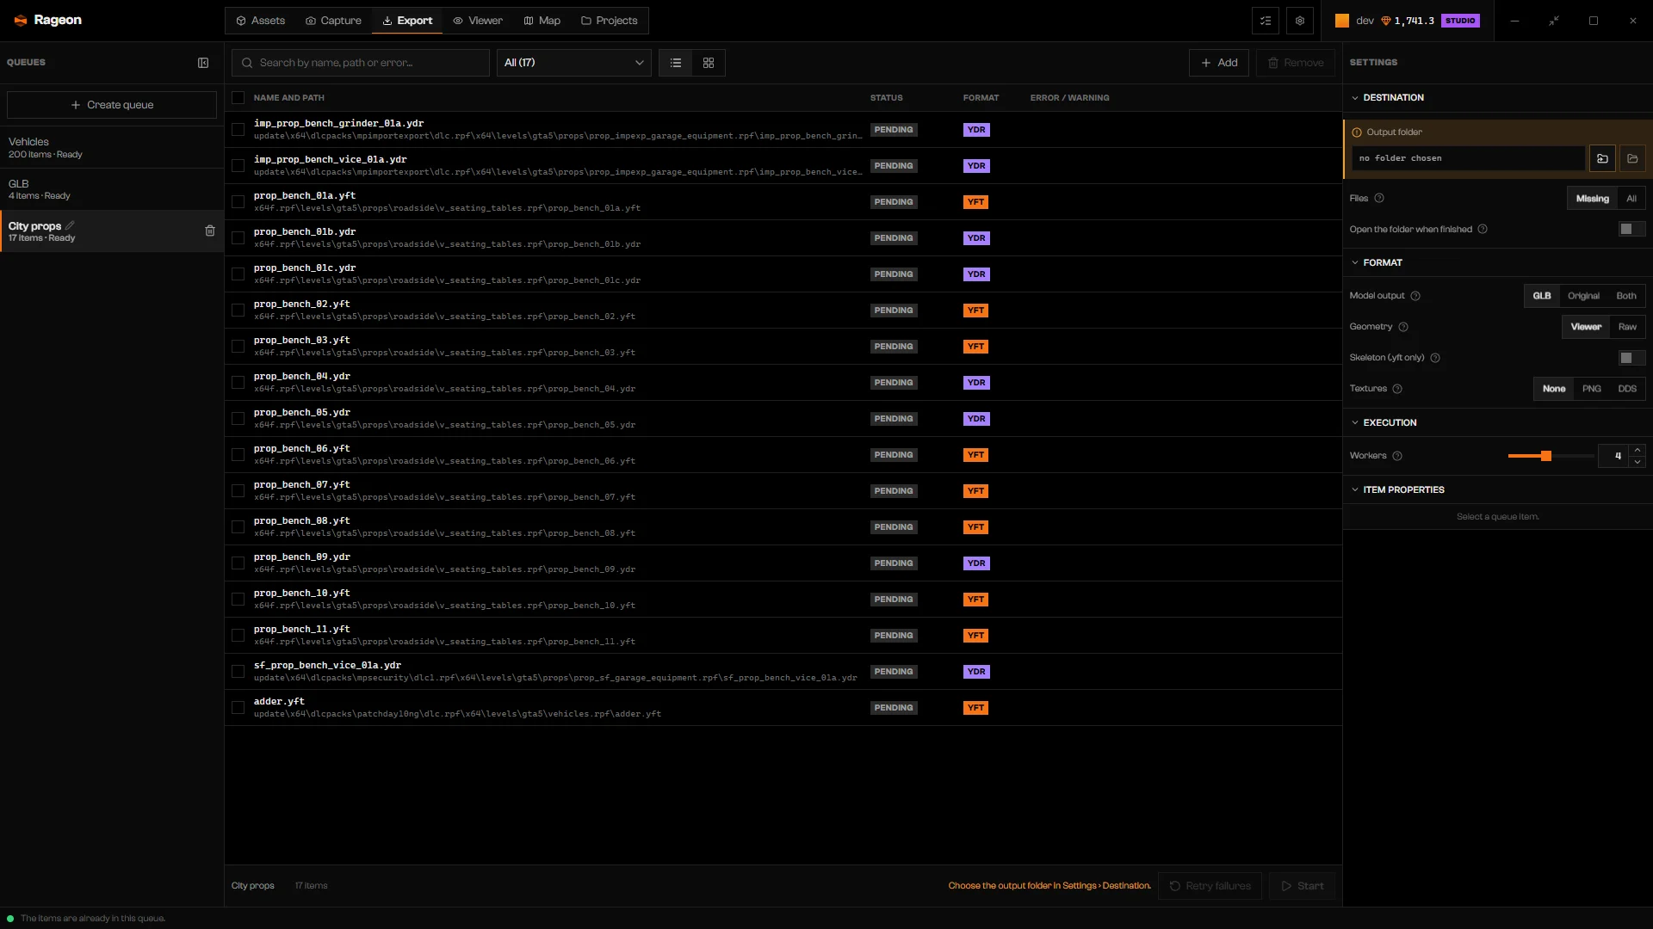Click the orange dev profile avatar
Viewport: 1653px width, 929px height.
tap(1342, 21)
